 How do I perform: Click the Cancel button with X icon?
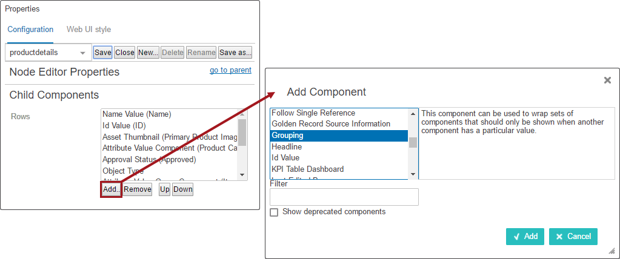tap(573, 237)
